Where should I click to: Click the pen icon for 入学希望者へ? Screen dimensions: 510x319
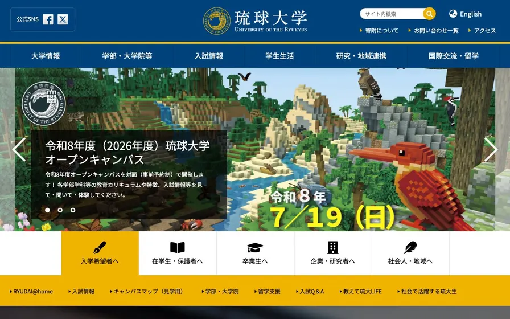[x=100, y=247]
